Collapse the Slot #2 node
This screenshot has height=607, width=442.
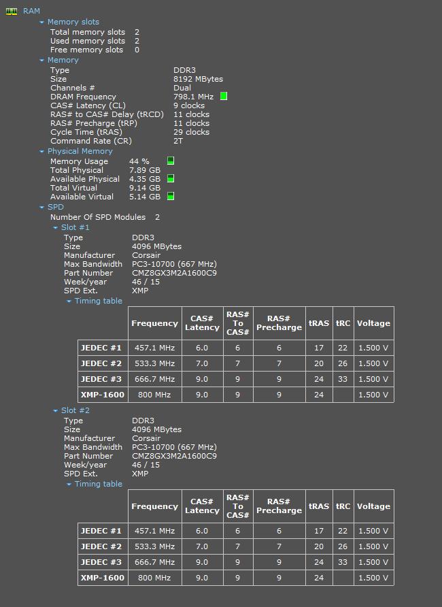56,411
